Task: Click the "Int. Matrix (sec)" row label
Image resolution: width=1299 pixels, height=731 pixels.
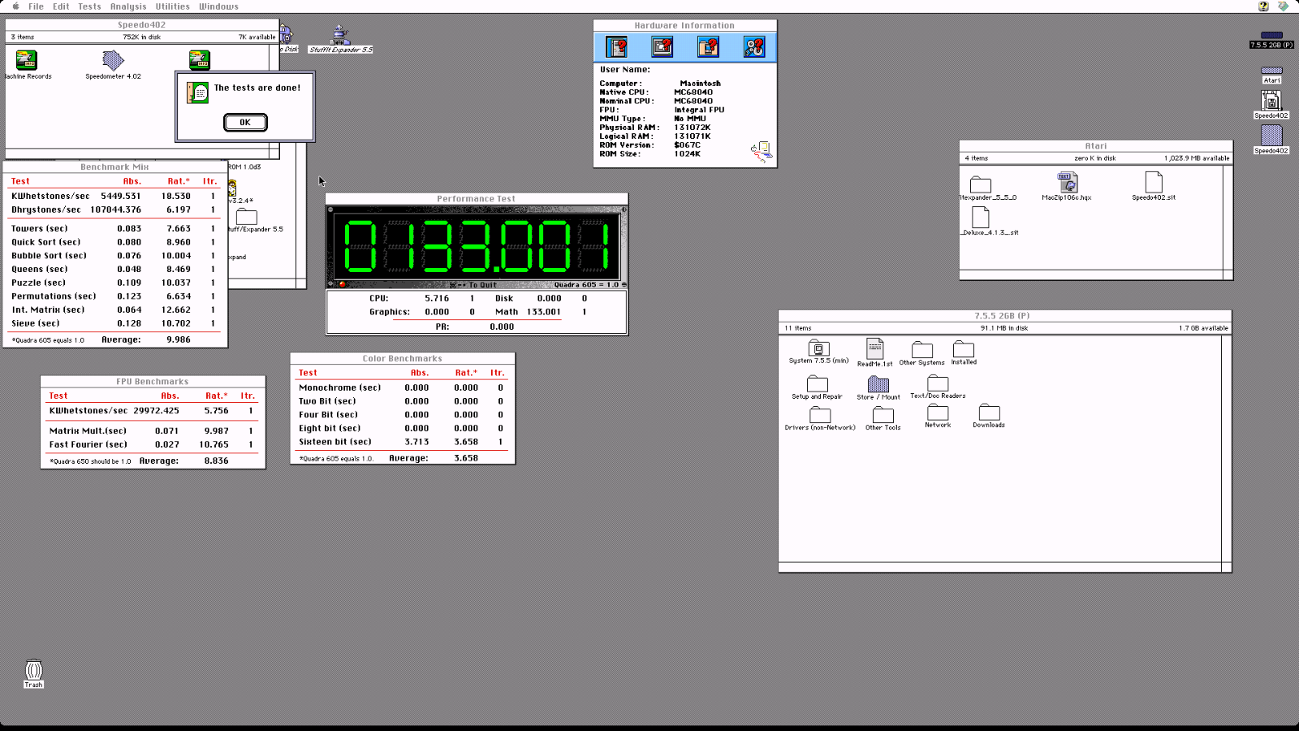Action: point(48,309)
